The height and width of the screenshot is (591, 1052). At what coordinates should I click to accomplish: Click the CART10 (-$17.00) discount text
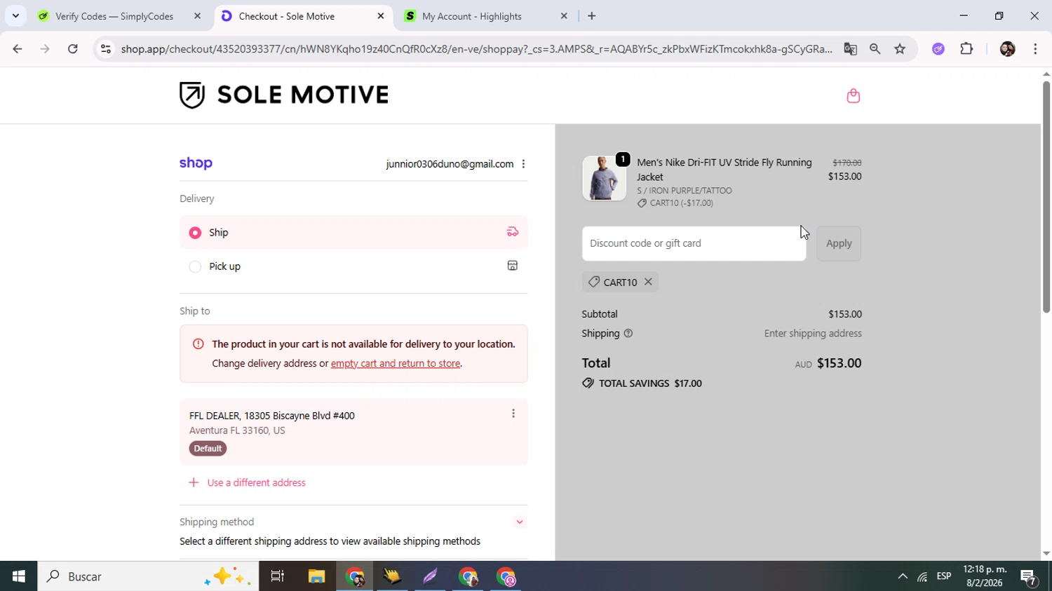pos(681,203)
